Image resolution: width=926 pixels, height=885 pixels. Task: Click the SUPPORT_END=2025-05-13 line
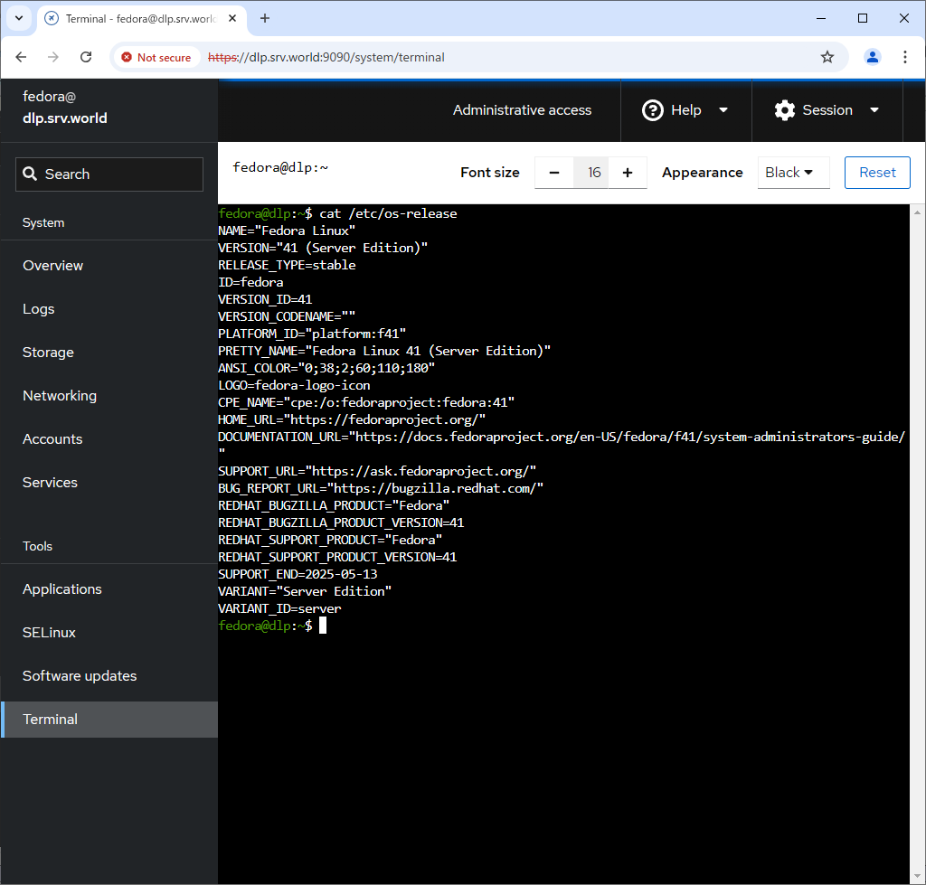point(298,574)
